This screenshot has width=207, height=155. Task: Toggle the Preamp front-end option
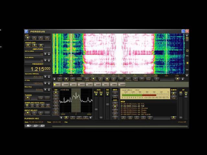point(35,46)
